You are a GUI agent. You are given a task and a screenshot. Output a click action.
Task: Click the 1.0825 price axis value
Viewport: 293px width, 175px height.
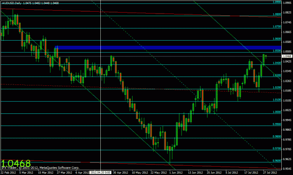click(287, 13)
